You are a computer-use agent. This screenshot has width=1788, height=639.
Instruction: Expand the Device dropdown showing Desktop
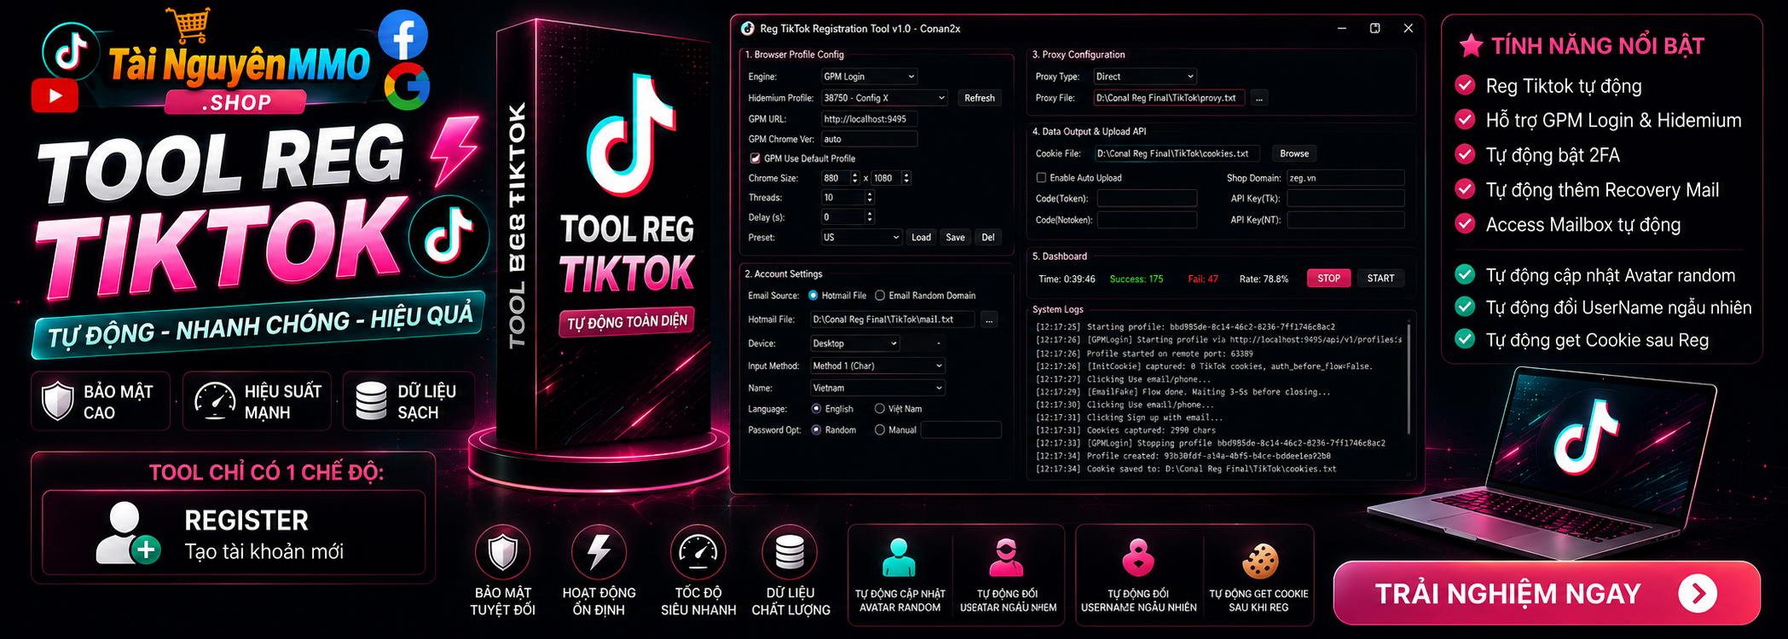pyautogui.click(x=854, y=343)
